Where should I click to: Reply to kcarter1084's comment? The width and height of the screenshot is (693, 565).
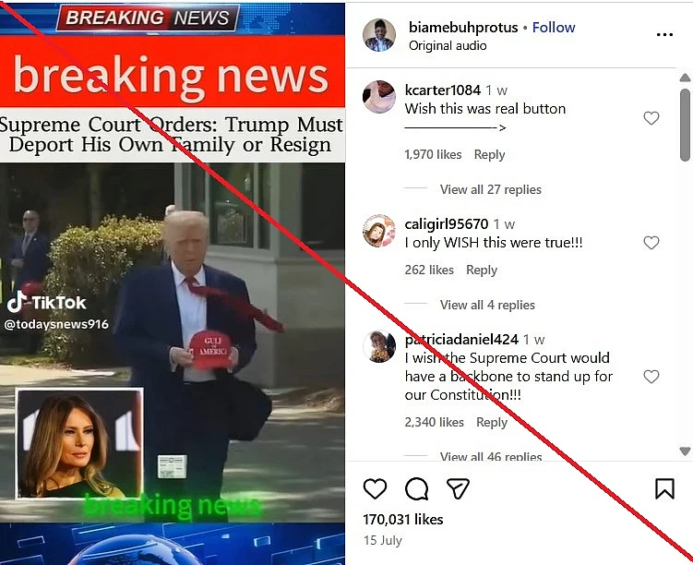[489, 155]
